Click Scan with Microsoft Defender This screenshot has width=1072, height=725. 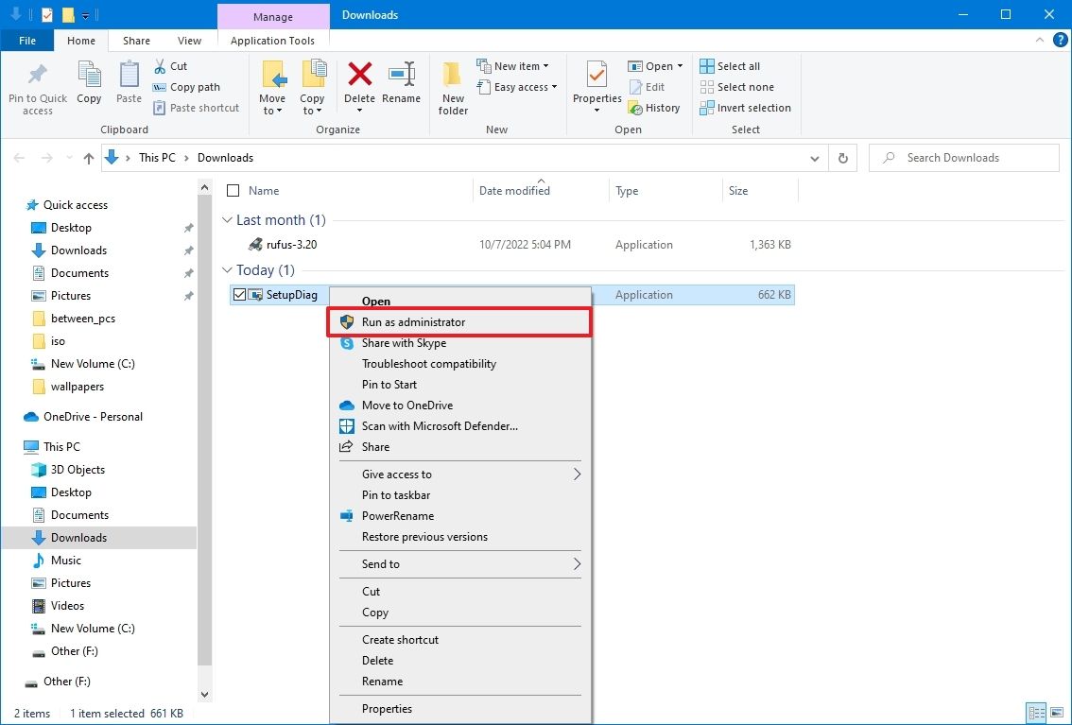439,425
